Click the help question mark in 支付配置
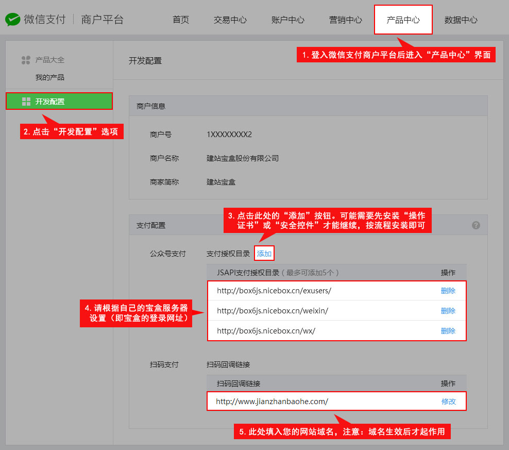This screenshot has height=450, width=509. tap(476, 225)
